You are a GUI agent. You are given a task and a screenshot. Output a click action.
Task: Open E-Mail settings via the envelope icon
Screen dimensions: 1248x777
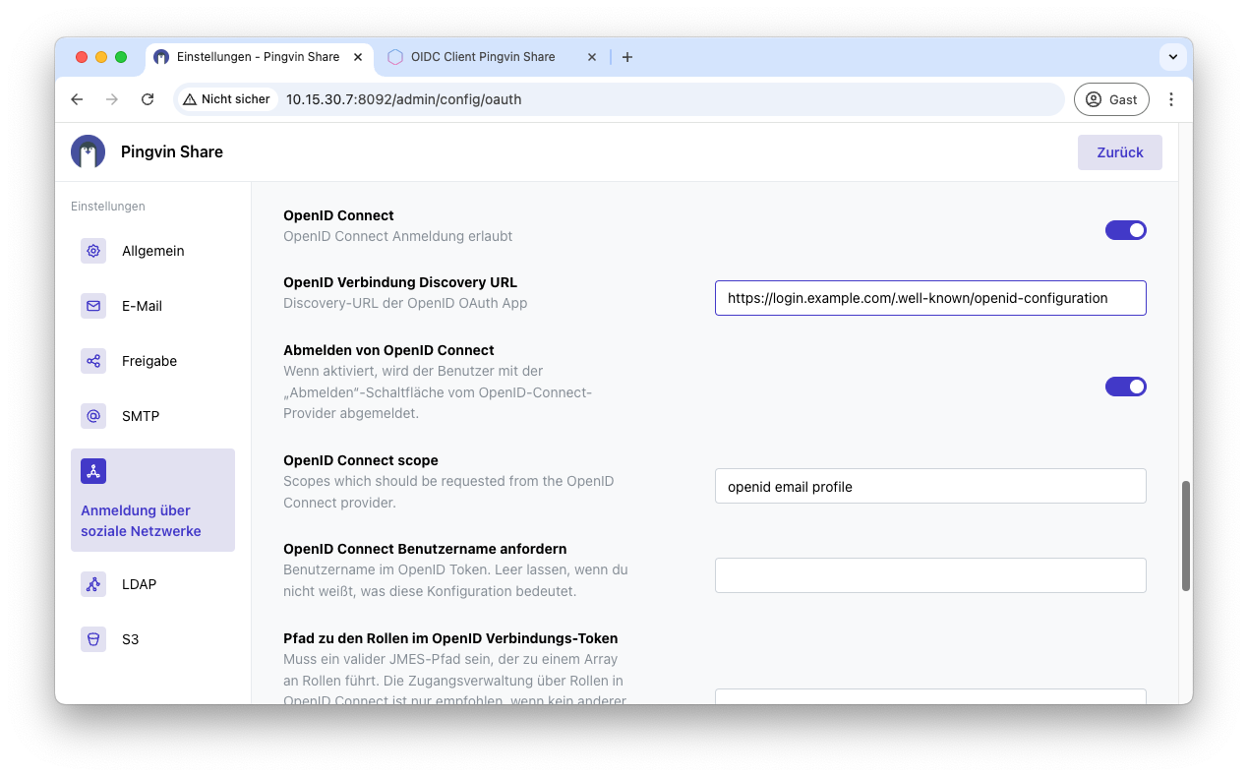[92, 306]
